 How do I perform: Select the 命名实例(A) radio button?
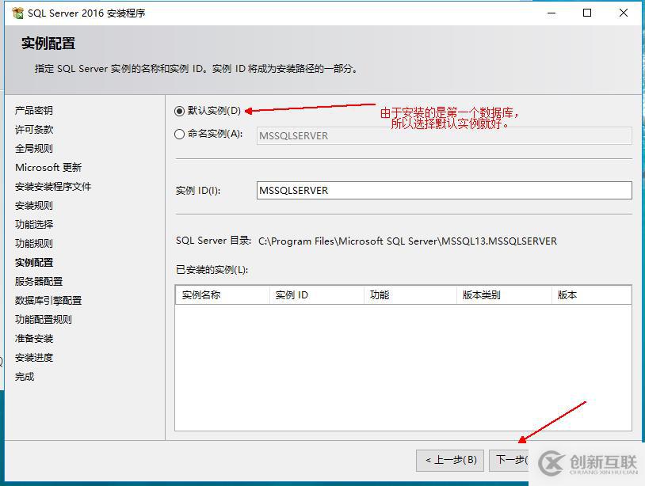point(180,135)
